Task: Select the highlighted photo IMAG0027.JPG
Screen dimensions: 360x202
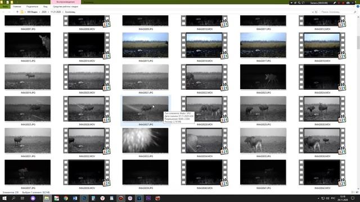Action: [x=145, y=108]
